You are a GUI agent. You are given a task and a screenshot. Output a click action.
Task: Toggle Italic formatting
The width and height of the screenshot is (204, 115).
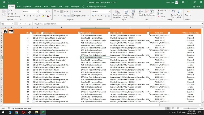click(x=28, y=16)
